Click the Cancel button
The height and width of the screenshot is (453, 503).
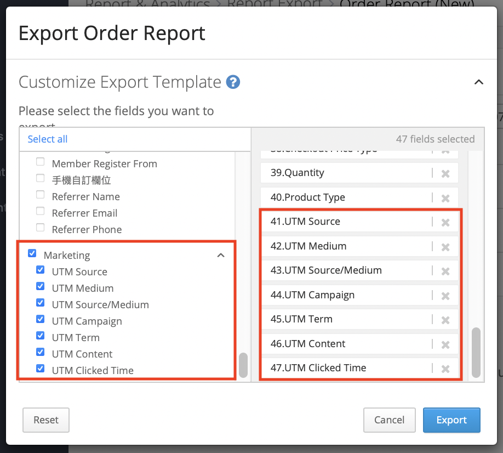(389, 420)
